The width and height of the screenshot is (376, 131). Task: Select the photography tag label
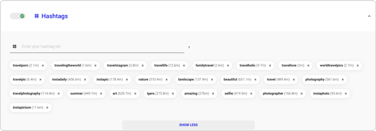(x=315, y=79)
